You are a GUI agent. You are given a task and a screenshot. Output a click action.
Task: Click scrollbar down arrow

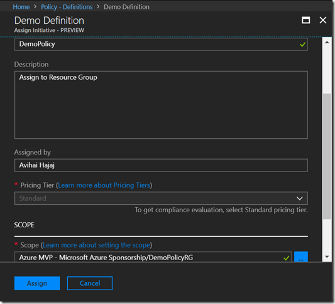click(327, 257)
